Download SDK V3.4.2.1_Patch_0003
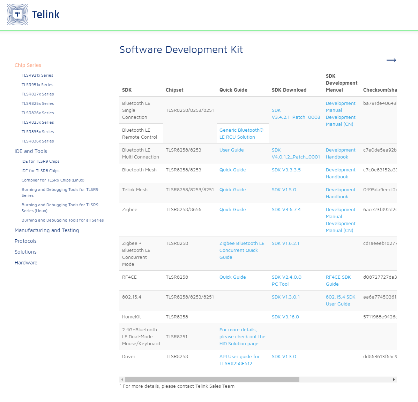Image resolution: width=418 pixels, height=402 pixels. pyautogui.click(x=296, y=114)
